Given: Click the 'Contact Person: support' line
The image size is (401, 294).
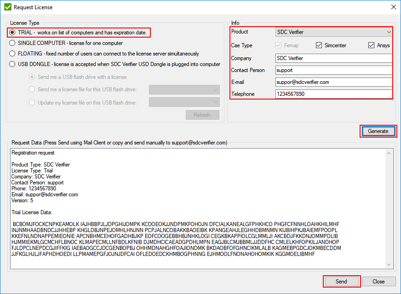Looking at the screenshot, I should coord(38,183).
